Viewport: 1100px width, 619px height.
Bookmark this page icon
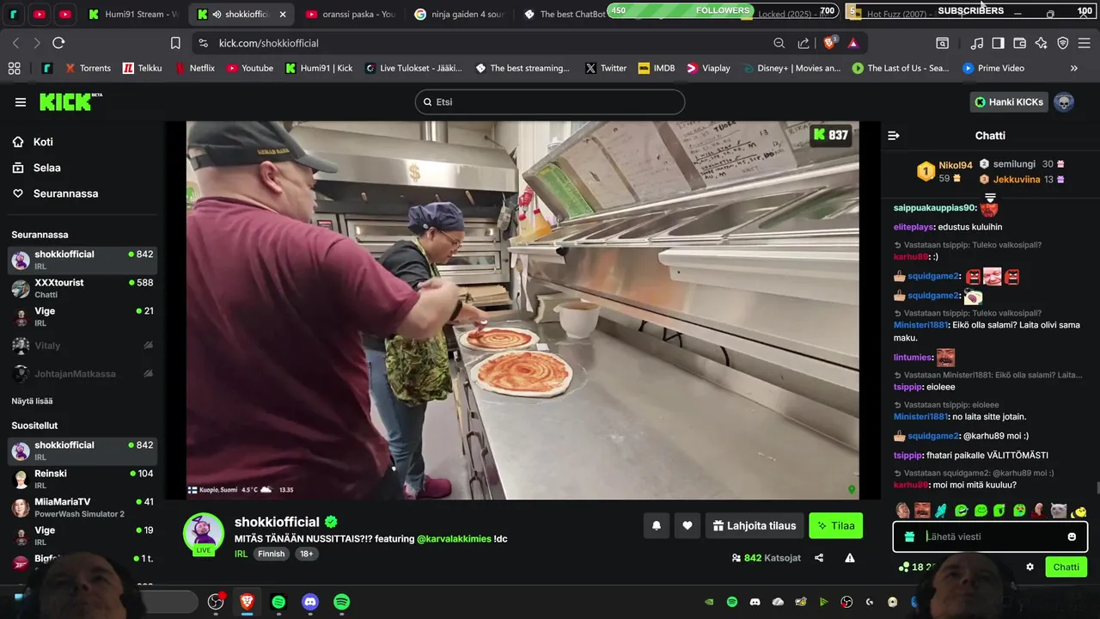[175, 43]
